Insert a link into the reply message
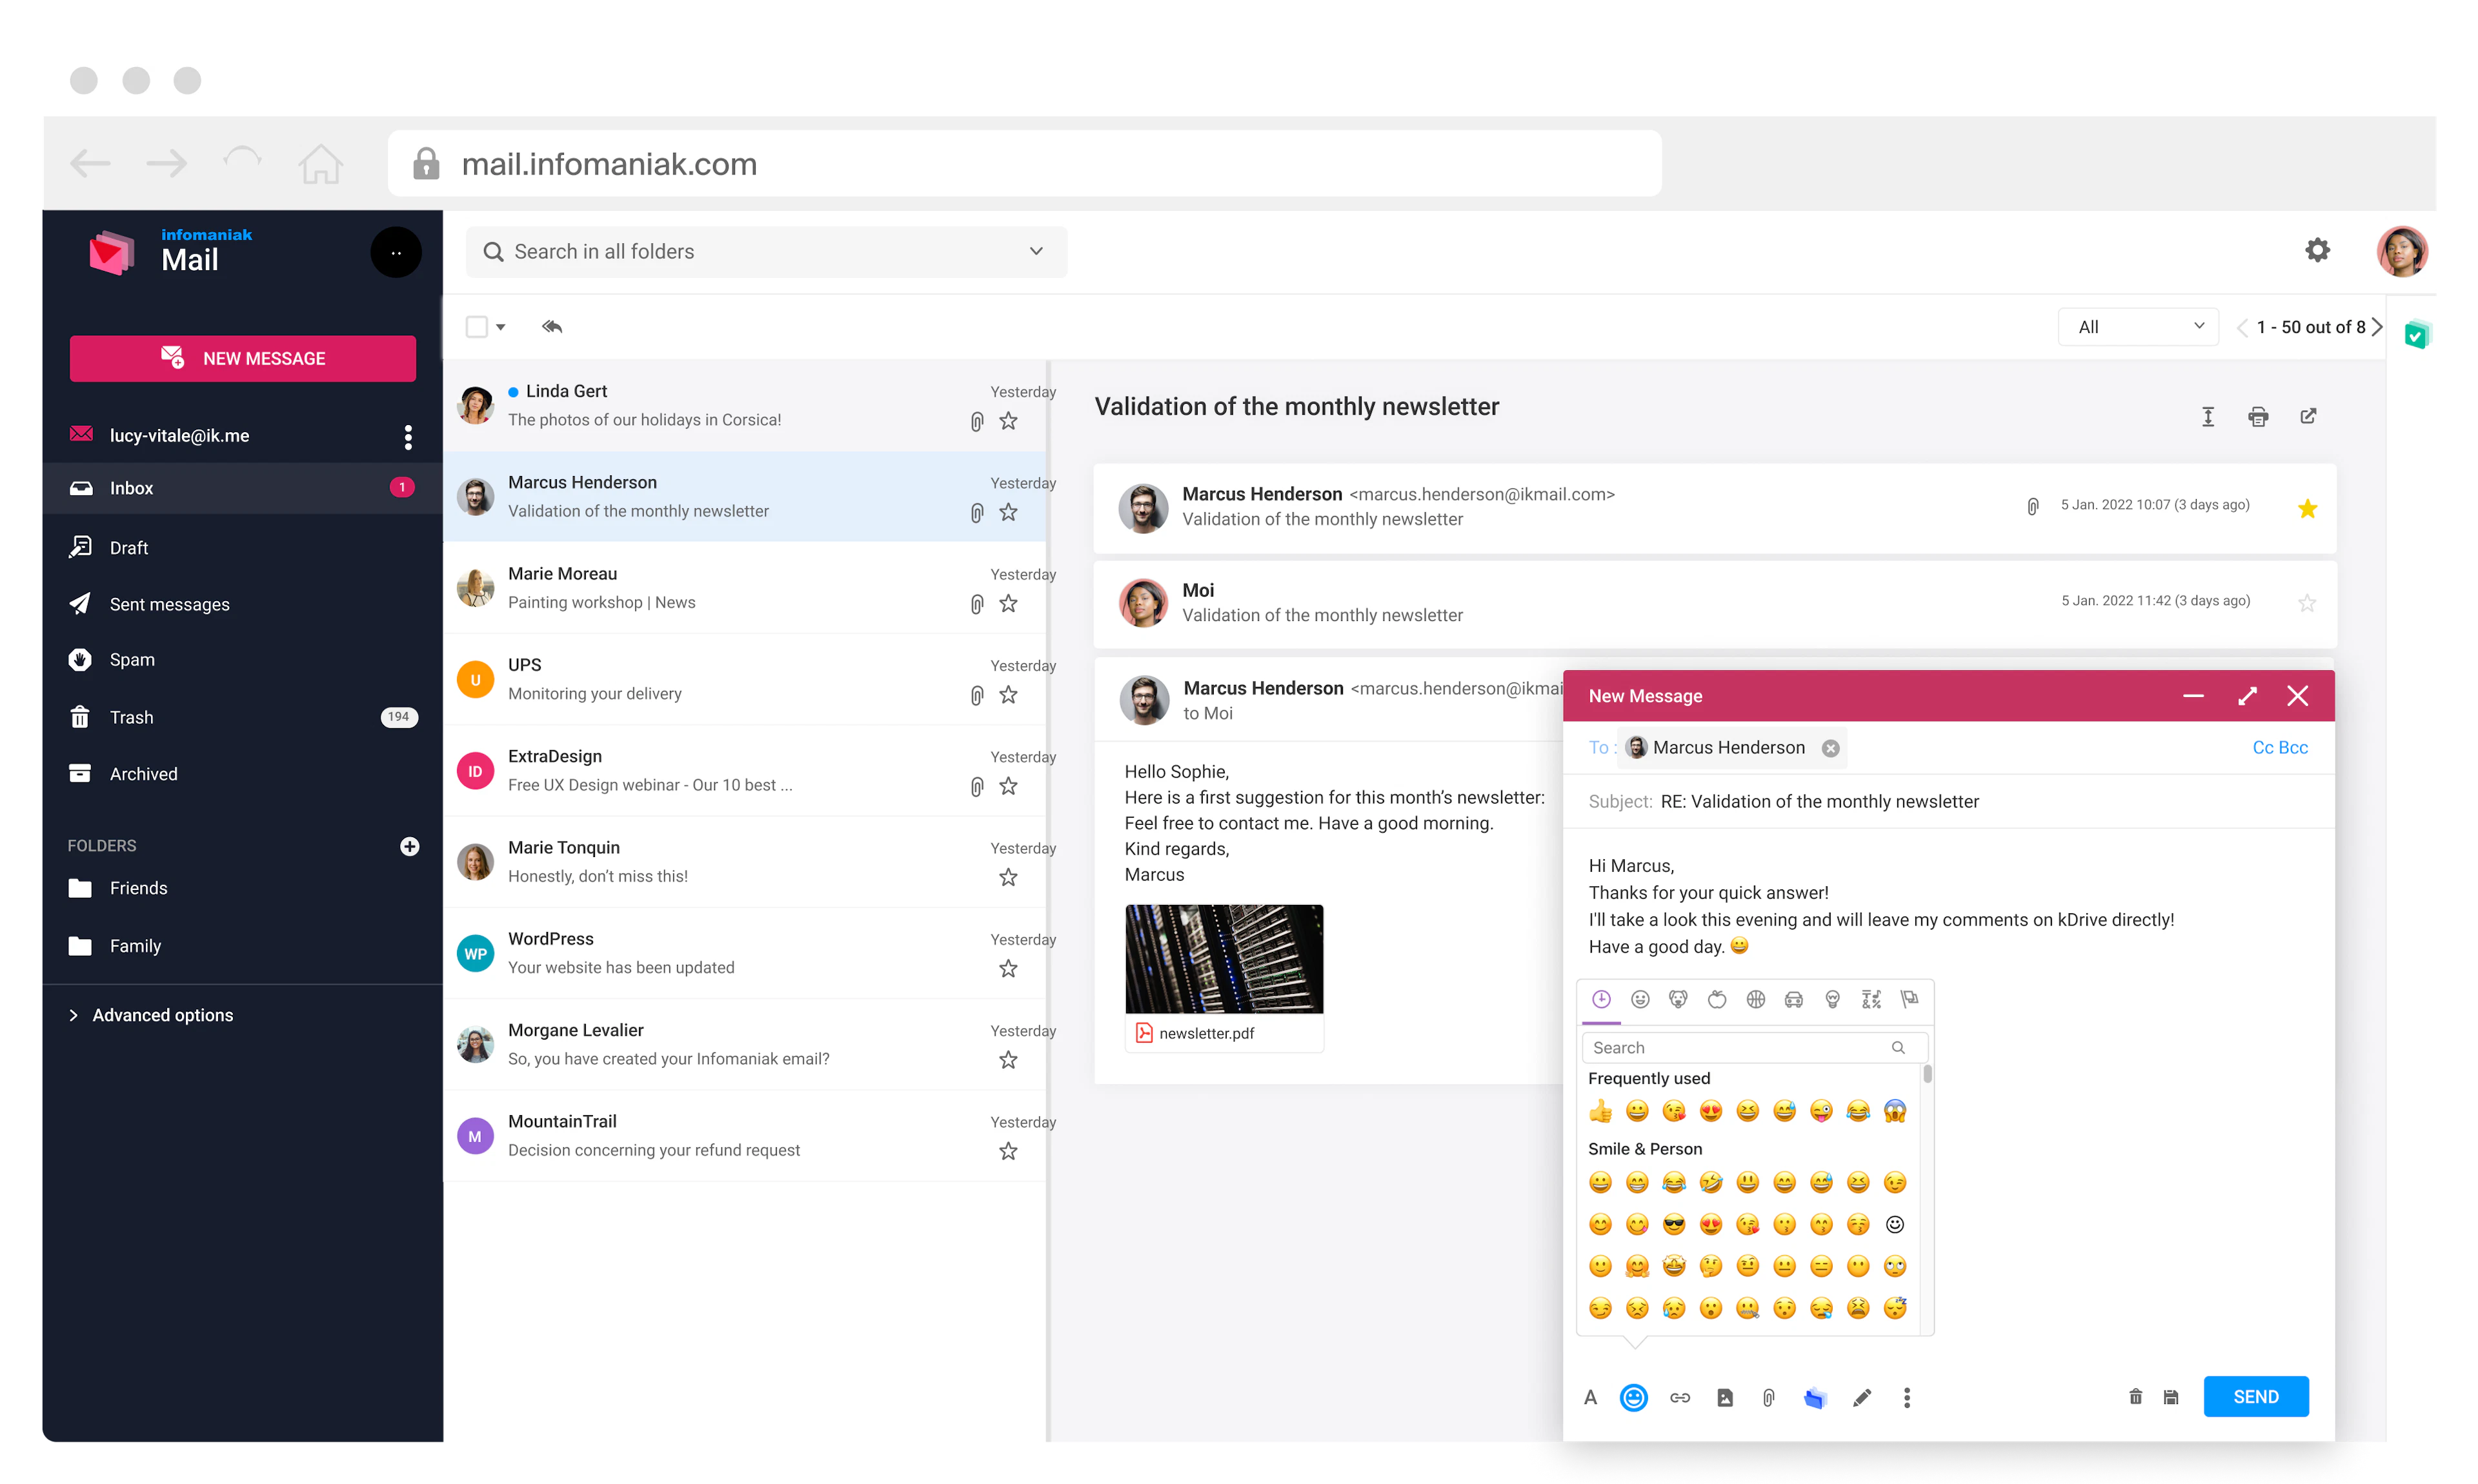The width and height of the screenshot is (2478, 1484). tap(1680, 1397)
